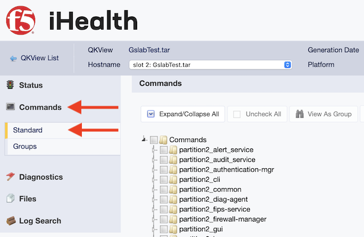Collapse the Commands tree root node
364x237 pixels.
click(x=144, y=140)
